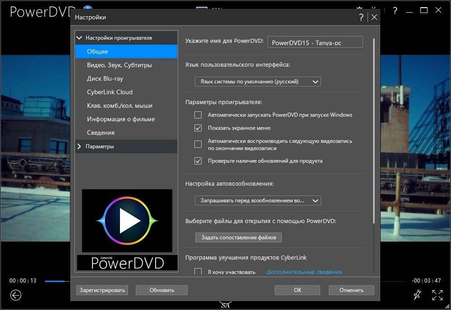Open Клав. комб./кол. мыши settings
This screenshot has width=451, height=310.
(x=126, y=105)
